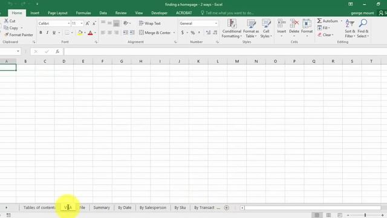This screenshot has width=387, height=218.
Task: Toggle Merge & Center
Action: point(155,33)
